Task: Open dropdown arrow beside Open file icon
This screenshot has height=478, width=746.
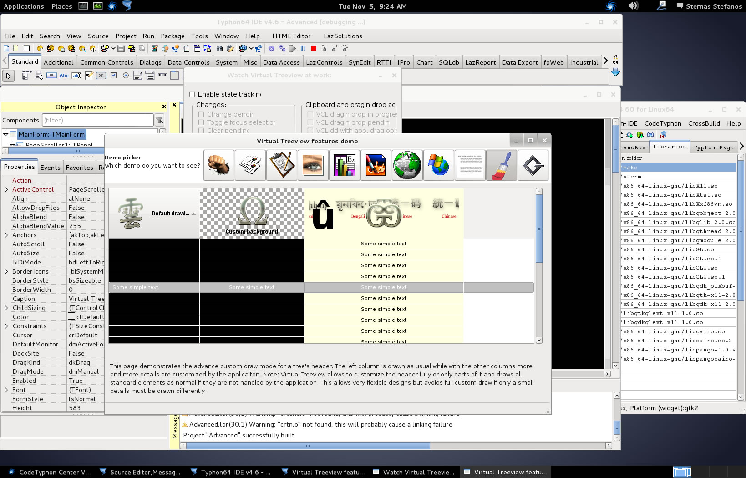Action: pyautogui.click(x=113, y=48)
